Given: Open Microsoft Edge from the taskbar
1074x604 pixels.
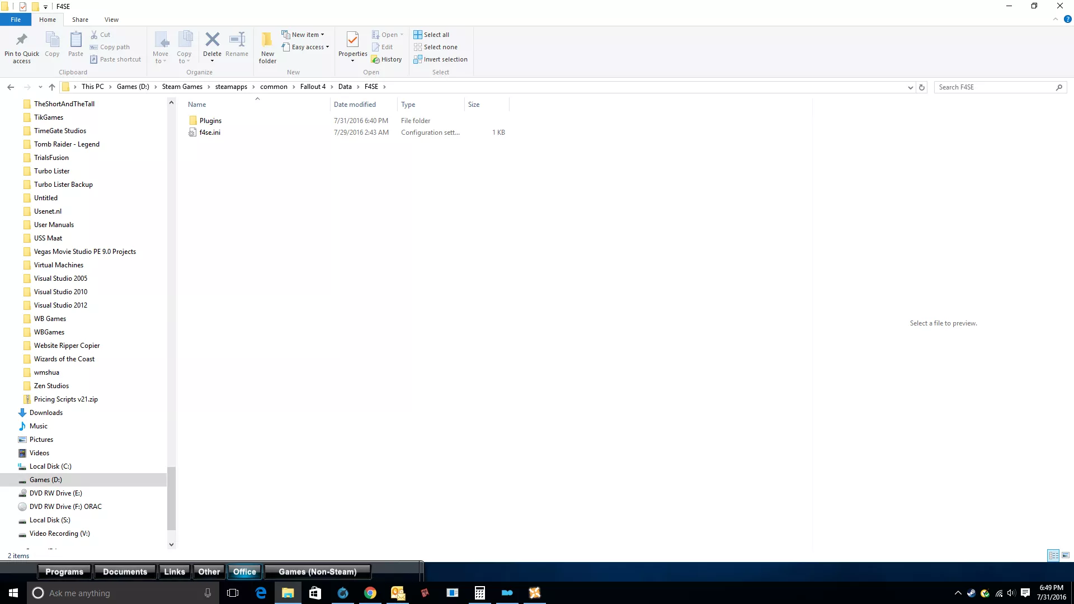Looking at the screenshot, I should (x=261, y=593).
